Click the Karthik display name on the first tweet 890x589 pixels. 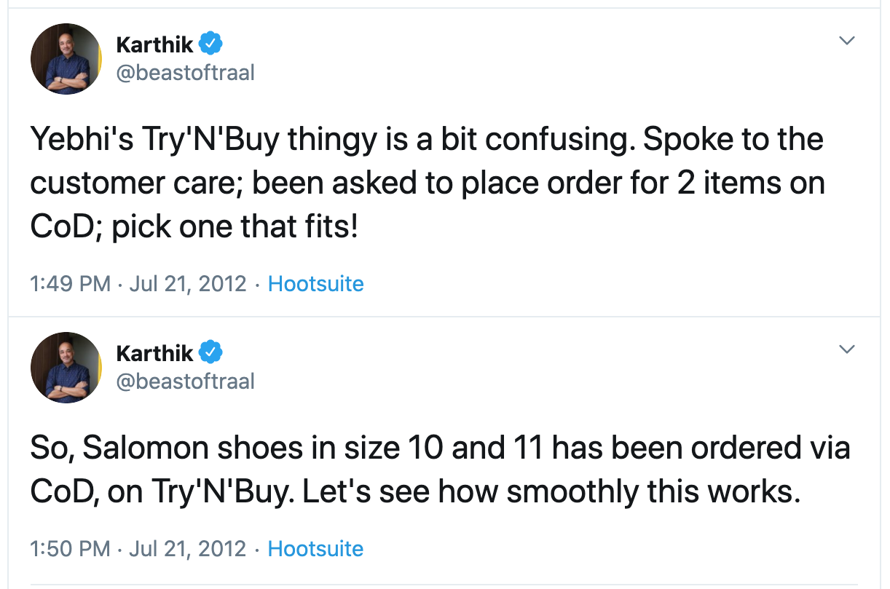point(154,44)
